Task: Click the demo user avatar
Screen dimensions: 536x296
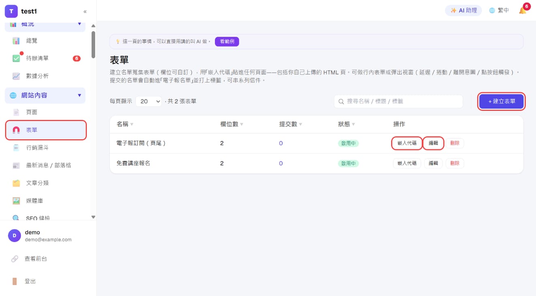Action: tap(15, 236)
